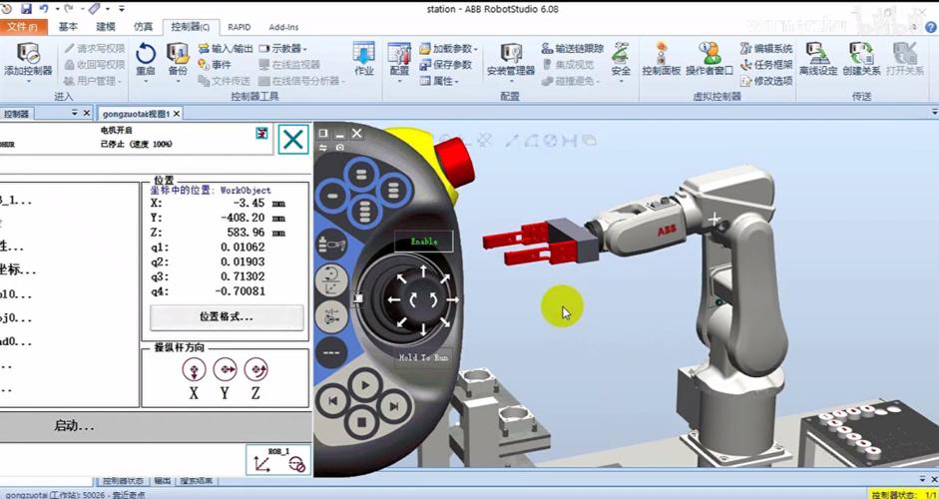
Task: Switch to the RAPID tab
Action: (x=238, y=27)
